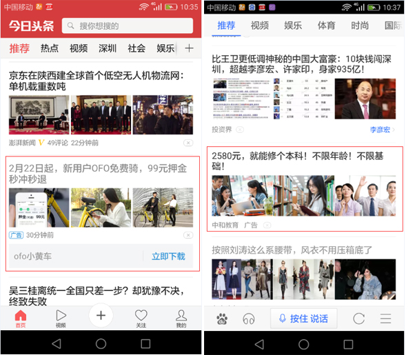Tap the 广告 badge under ofo ad
Image resolution: width=415 pixels, height=355 pixels.
tap(16, 235)
